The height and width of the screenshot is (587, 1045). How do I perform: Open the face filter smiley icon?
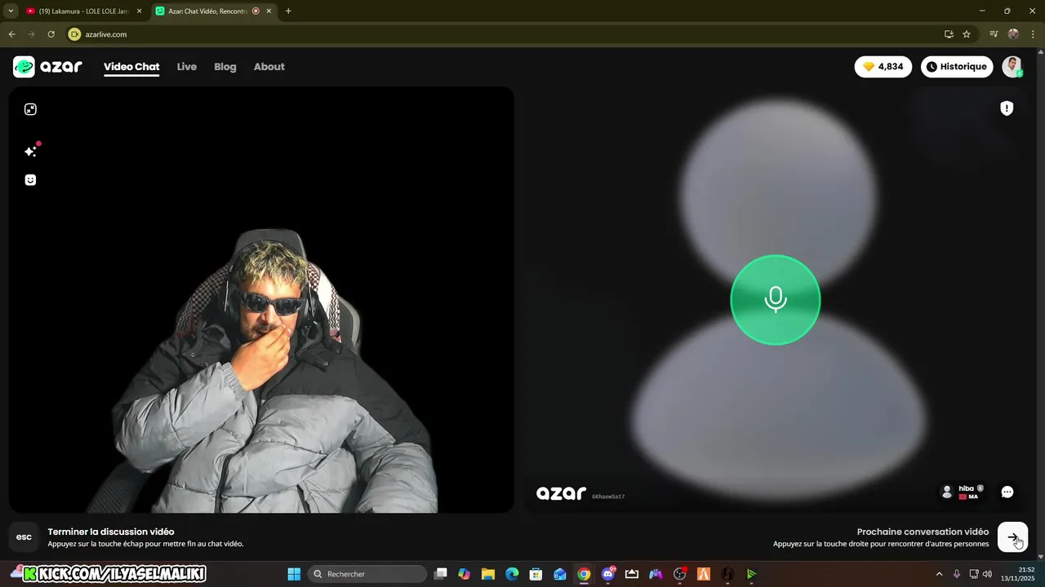click(x=30, y=180)
